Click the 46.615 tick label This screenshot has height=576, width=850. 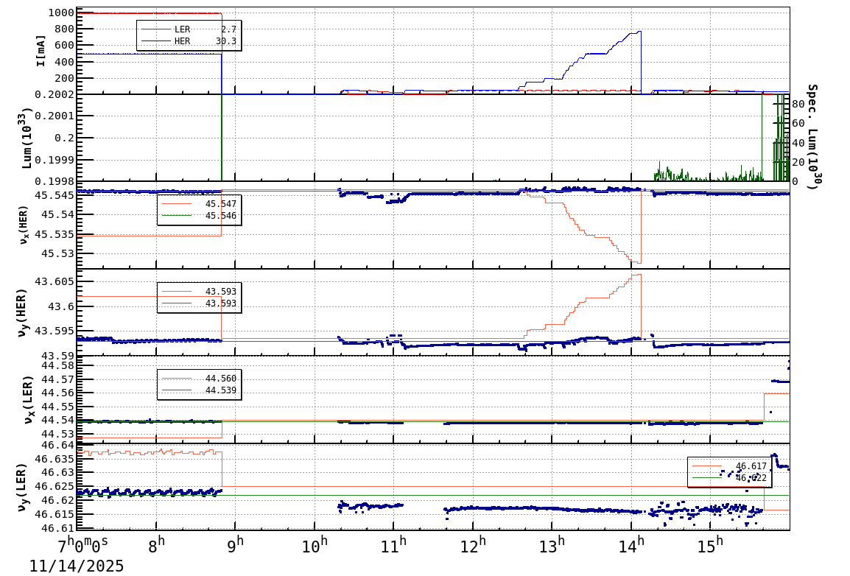(x=55, y=514)
